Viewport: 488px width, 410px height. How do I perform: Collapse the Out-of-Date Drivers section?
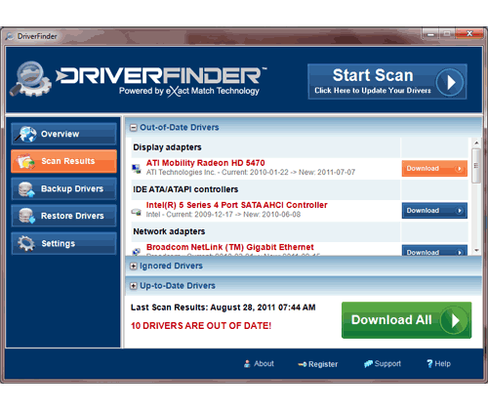tap(134, 128)
